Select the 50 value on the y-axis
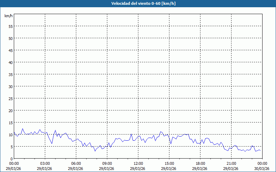 pos(10,38)
